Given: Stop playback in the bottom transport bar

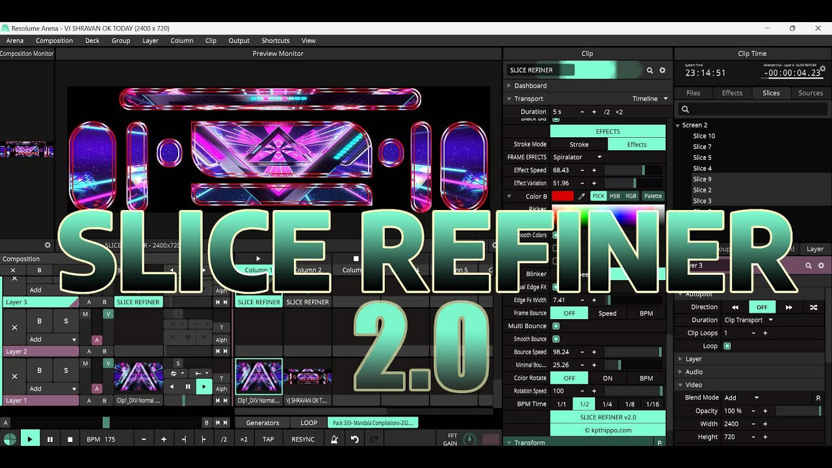Looking at the screenshot, I should point(70,439).
